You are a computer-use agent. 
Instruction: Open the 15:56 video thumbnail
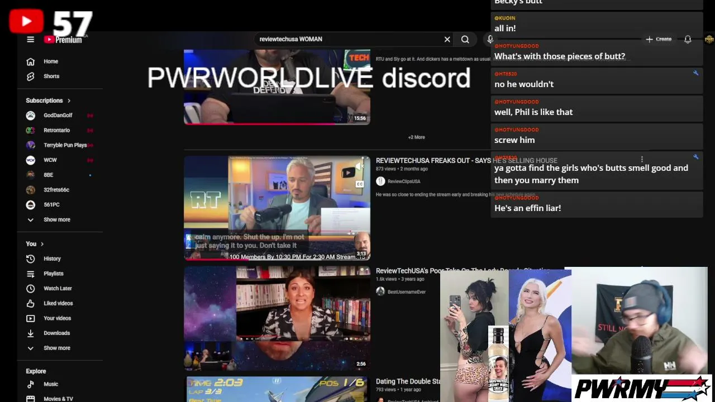277,87
